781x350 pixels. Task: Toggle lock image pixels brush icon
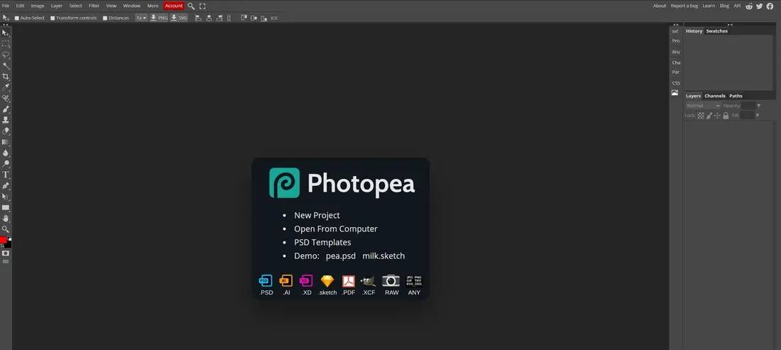709,116
